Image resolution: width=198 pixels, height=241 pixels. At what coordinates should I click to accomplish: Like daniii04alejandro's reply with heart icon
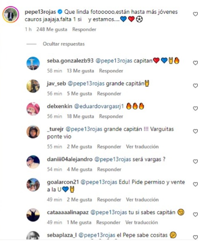(x=196, y=161)
